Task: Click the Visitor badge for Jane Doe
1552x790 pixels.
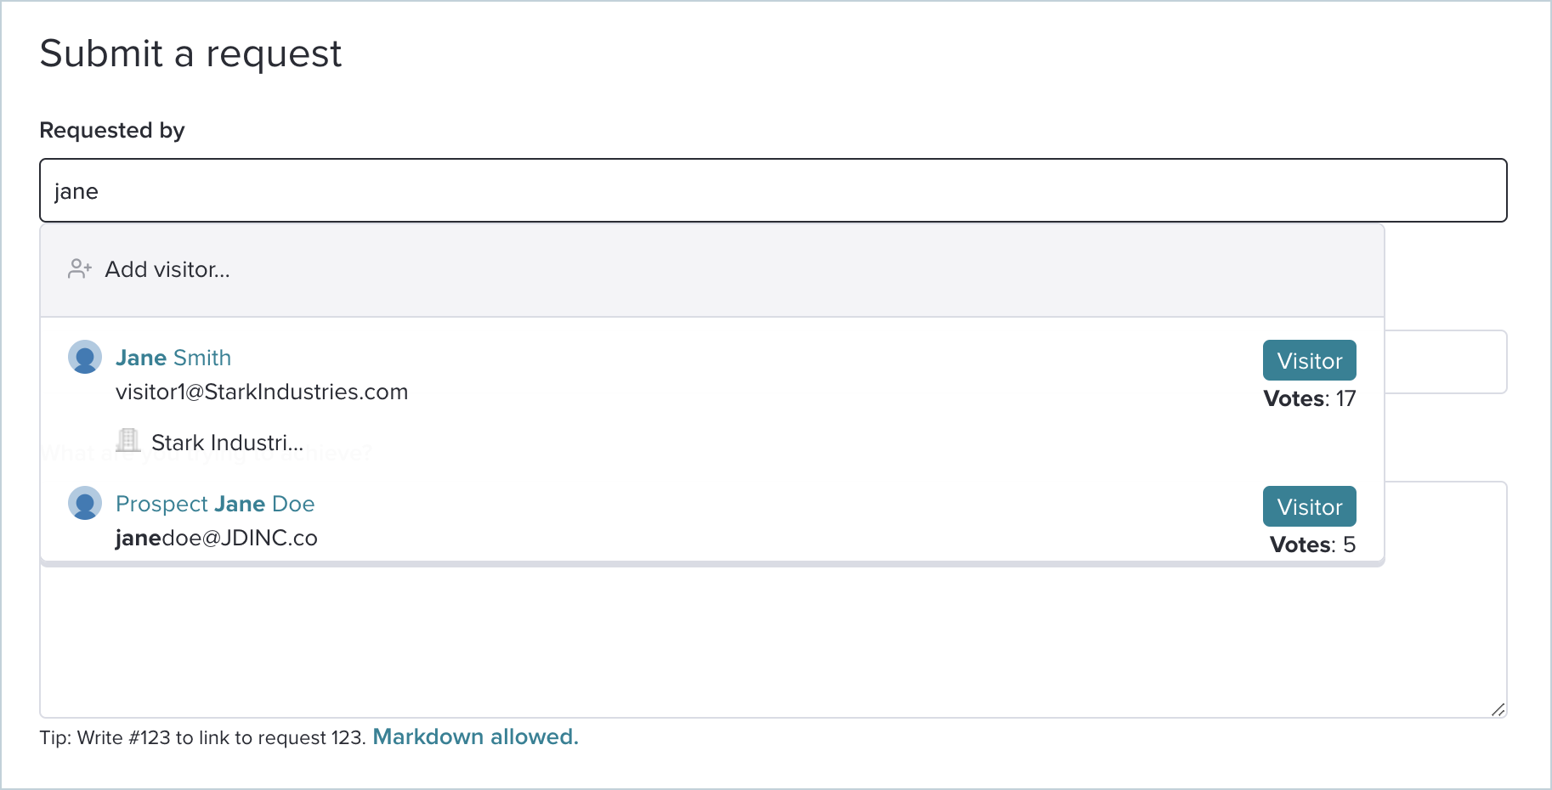Action: pos(1309,507)
